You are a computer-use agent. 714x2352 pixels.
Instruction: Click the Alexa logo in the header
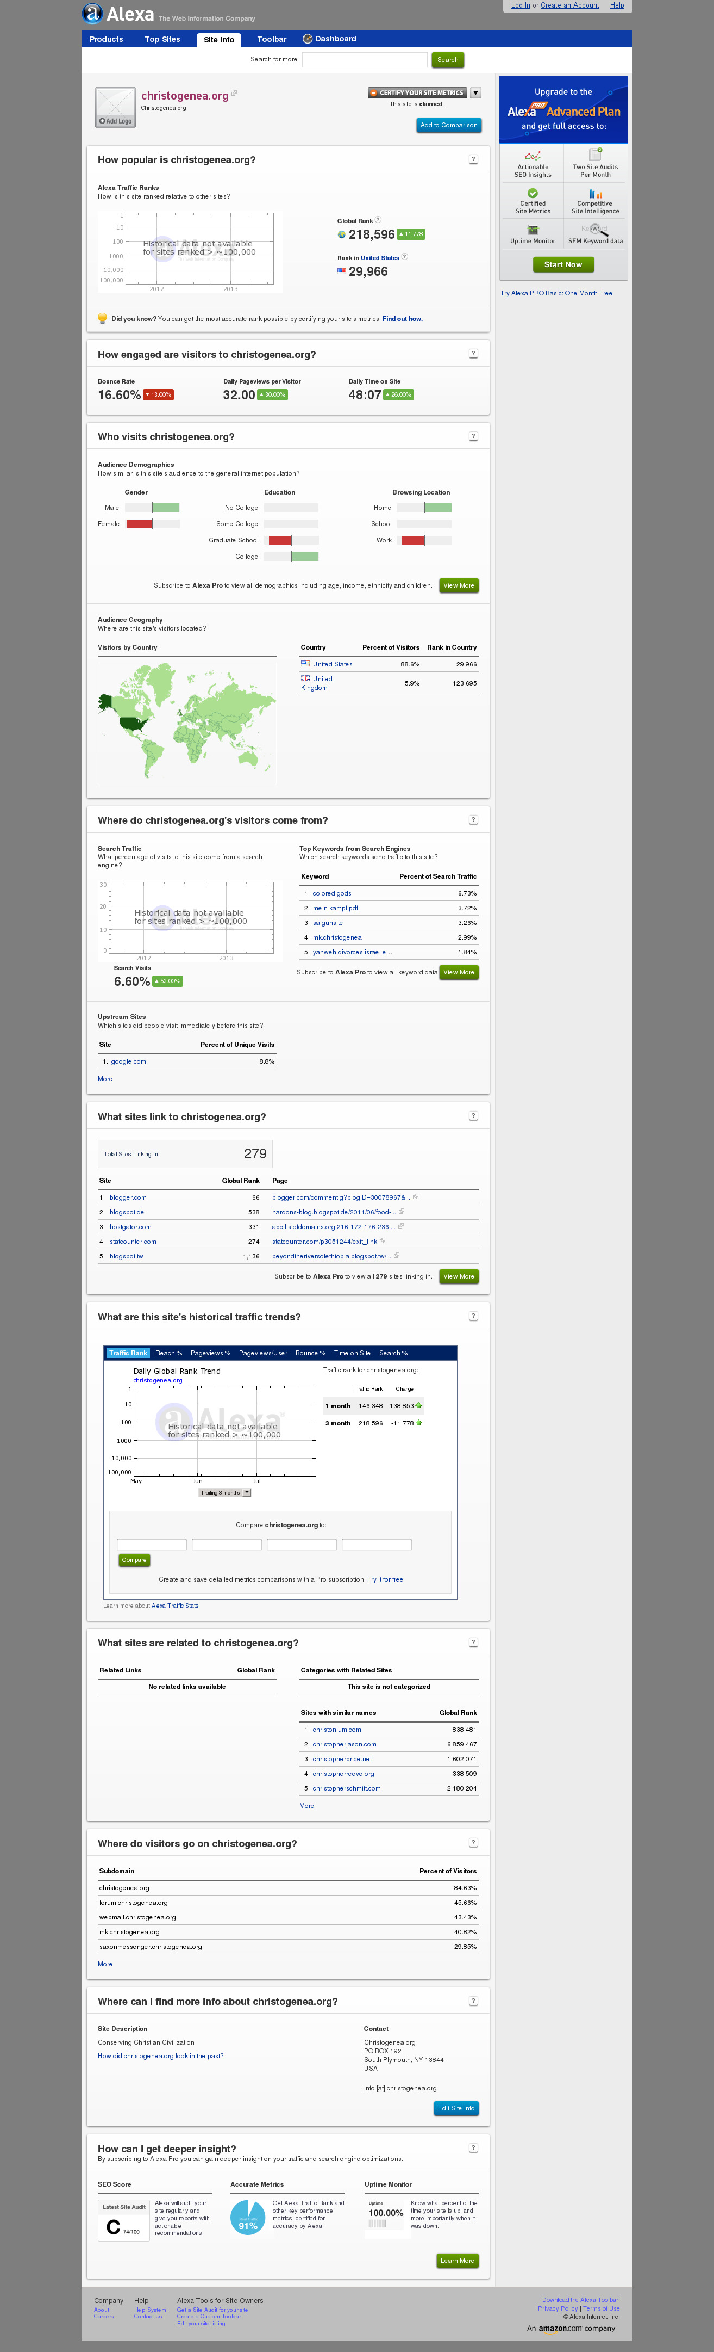tap(117, 14)
